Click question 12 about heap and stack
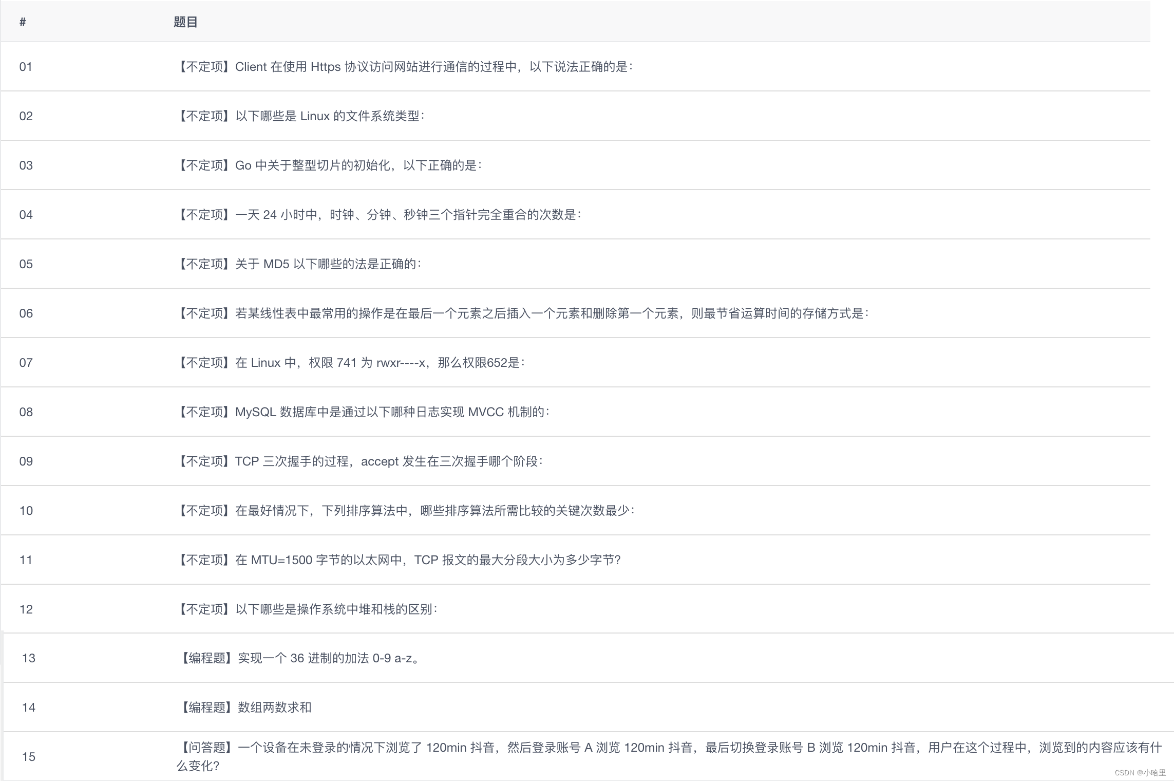This screenshot has width=1174, height=781. (307, 609)
